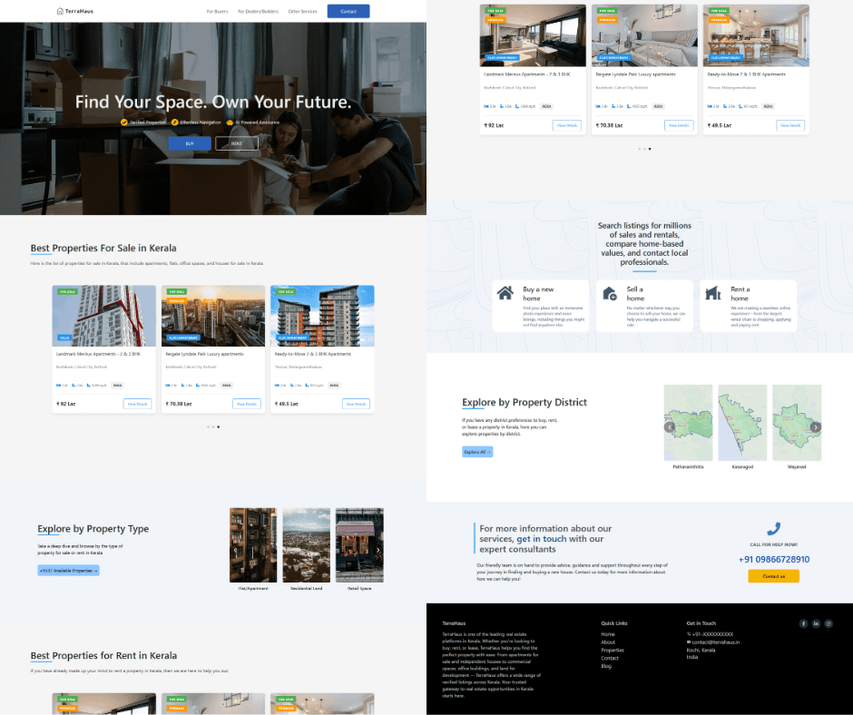The width and height of the screenshot is (853, 715).
Task: Click the red-striped white tower property photo
Action: pyautogui.click(x=104, y=316)
